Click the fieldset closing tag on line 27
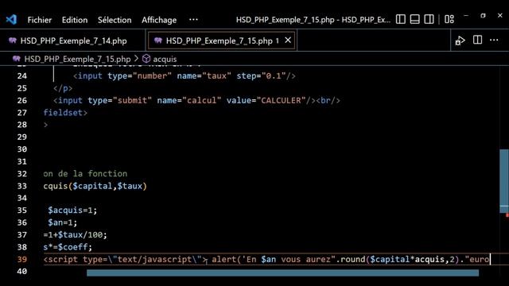 tap(65, 113)
